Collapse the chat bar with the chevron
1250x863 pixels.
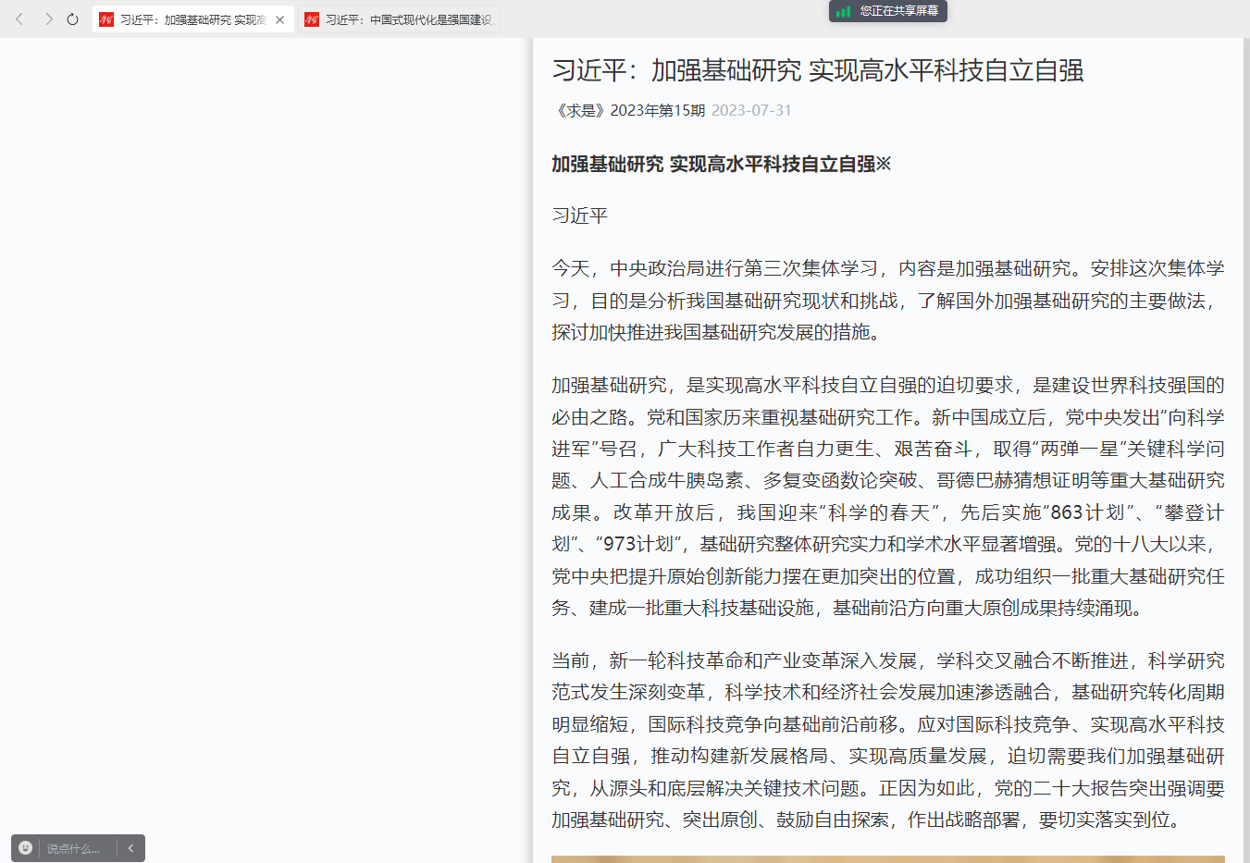coord(130,848)
